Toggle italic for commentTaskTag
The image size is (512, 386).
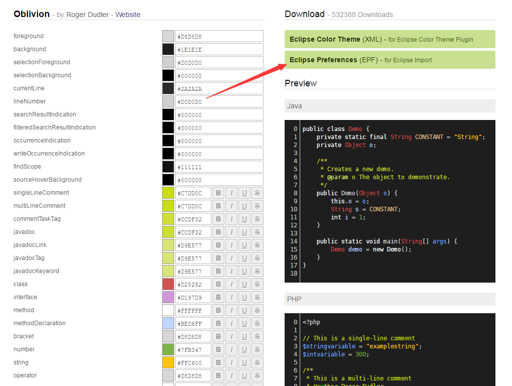(x=231, y=219)
